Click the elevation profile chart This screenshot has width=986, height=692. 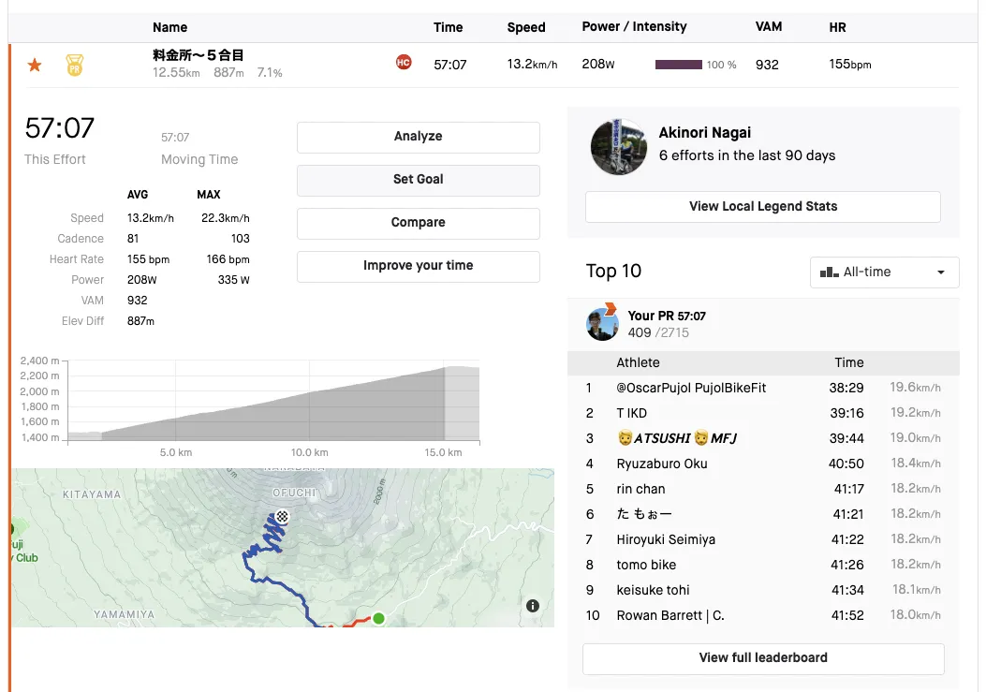[x=273, y=403]
